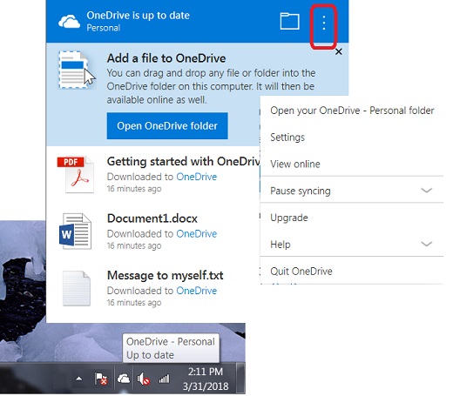The height and width of the screenshot is (396, 453).
Task: Click OneDrive is up to date heading
Action: [x=138, y=16]
